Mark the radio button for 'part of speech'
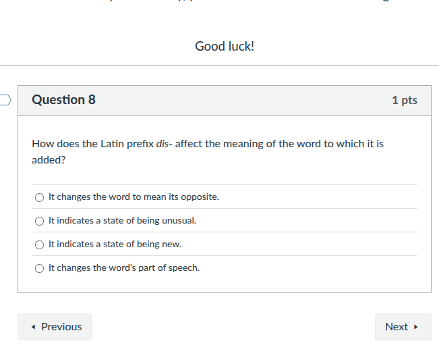 point(40,268)
